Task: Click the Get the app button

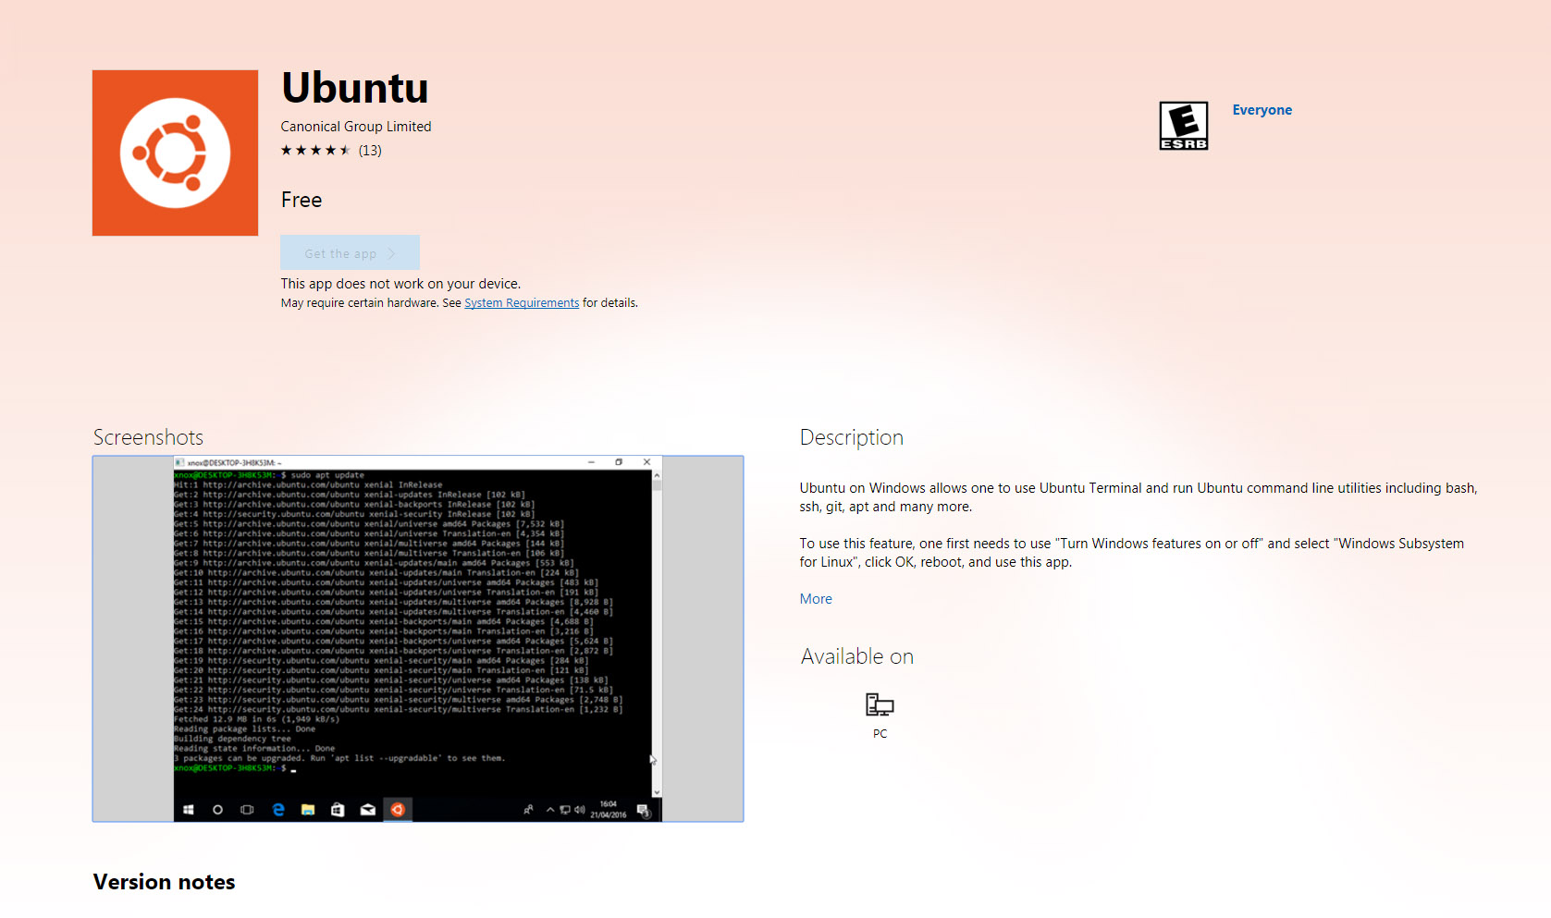Action: 350,252
